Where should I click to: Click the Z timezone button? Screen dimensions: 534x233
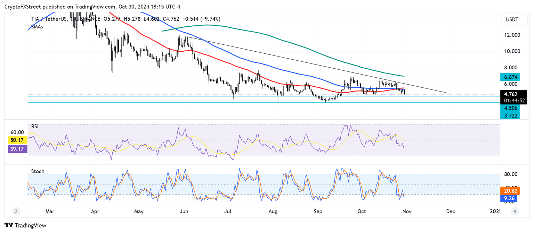(x=16, y=211)
